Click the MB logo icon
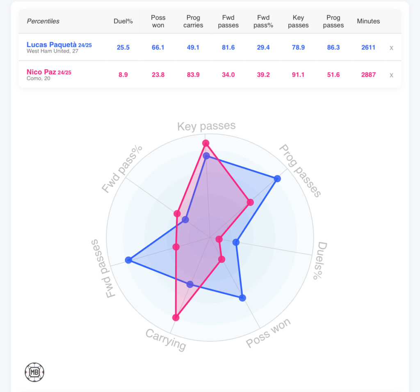 [x=34, y=372]
